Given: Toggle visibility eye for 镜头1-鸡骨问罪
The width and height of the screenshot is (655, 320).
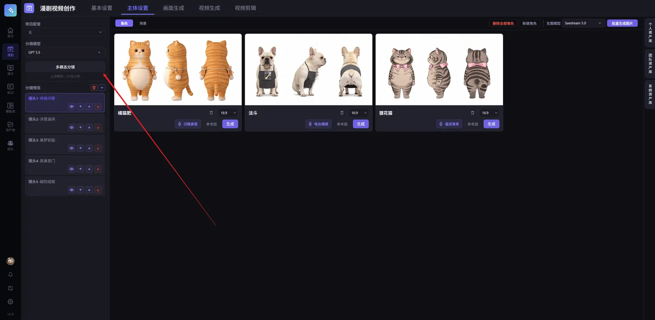Looking at the screenshot, I should coord(72,107).
